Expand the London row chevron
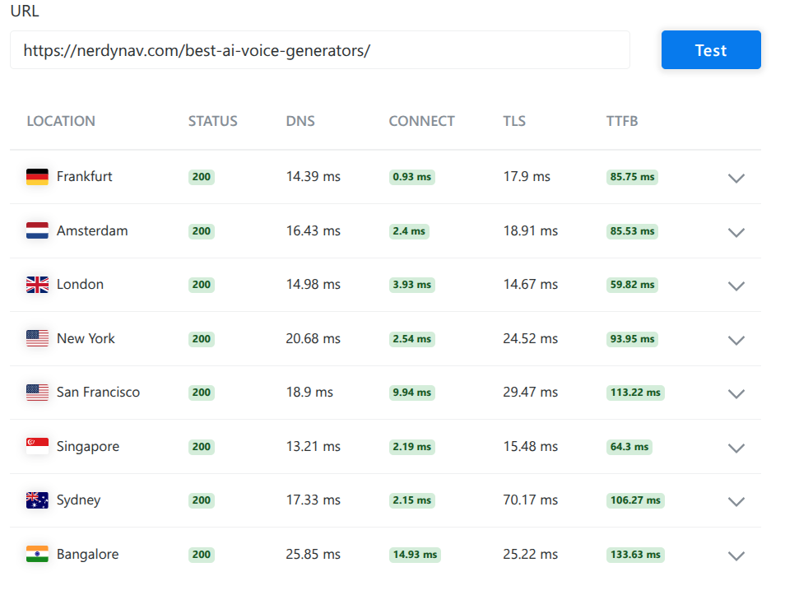The image size is (785, 595). click(x=736, y=286)
